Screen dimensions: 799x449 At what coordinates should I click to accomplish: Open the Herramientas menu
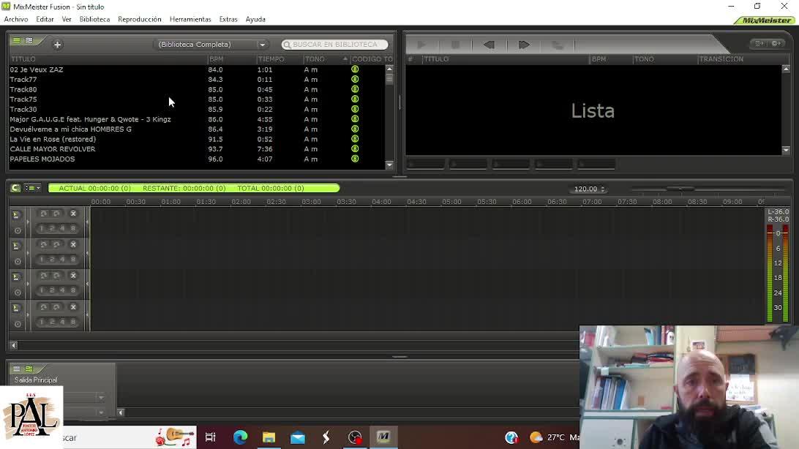pyautogui.click(x=190, y=19)
